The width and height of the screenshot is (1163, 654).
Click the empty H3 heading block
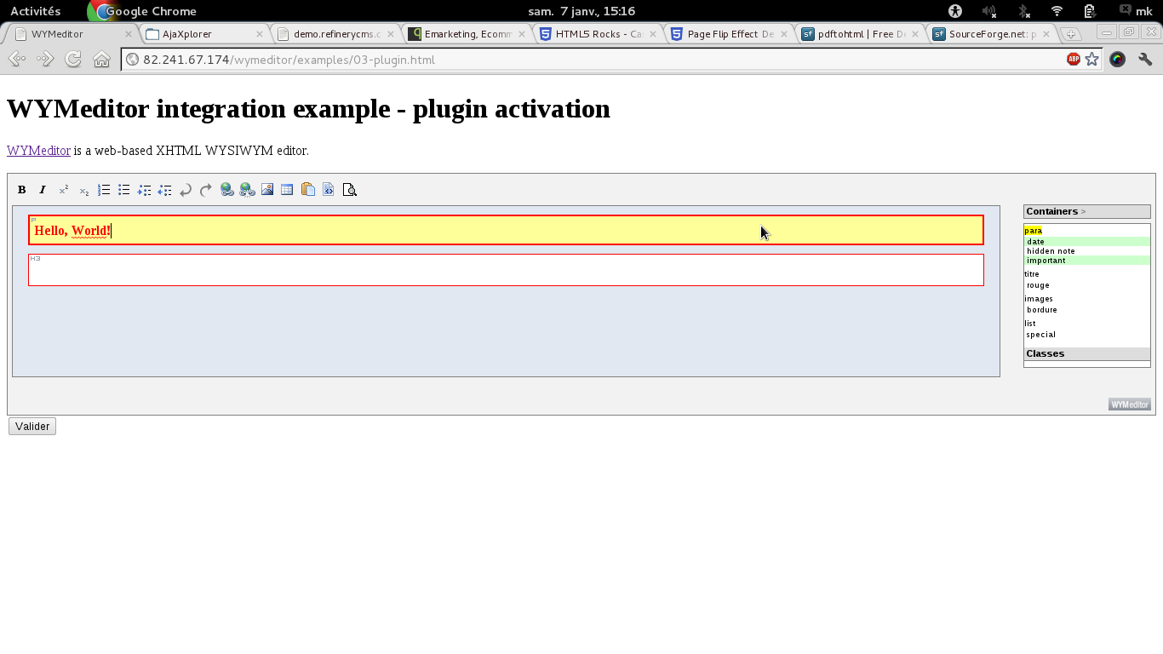[x=506, y=271]
